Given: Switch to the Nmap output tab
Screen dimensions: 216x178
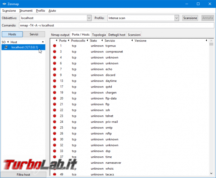Looking at the screenshot, I should pyautogui.click(x=60, y=35).
